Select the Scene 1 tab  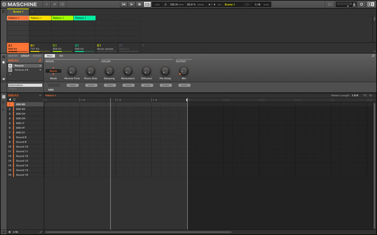coord(18,12)
